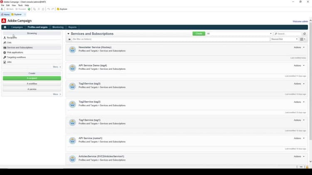
Task: Open the Monitoring navigation tab
Action: (58, 27)
